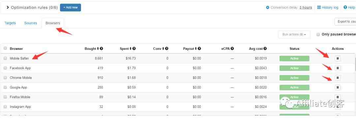Switch to the Sources tab

[x=31, y=23]
